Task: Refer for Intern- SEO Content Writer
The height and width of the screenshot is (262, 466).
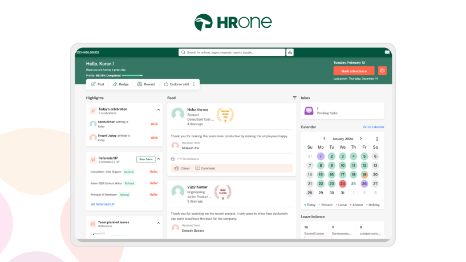Action: tap(153, 183)
